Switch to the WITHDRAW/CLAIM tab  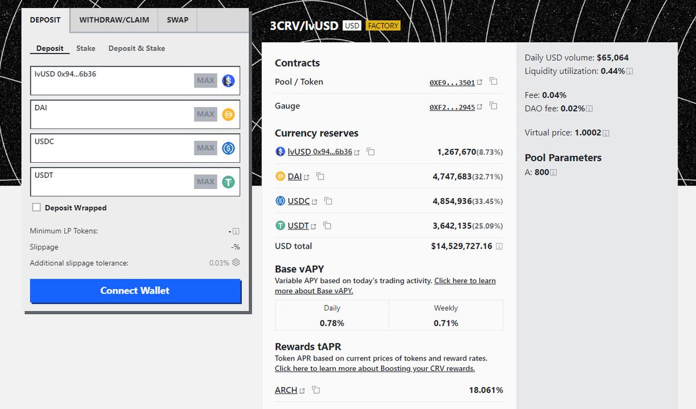[114, 20]
